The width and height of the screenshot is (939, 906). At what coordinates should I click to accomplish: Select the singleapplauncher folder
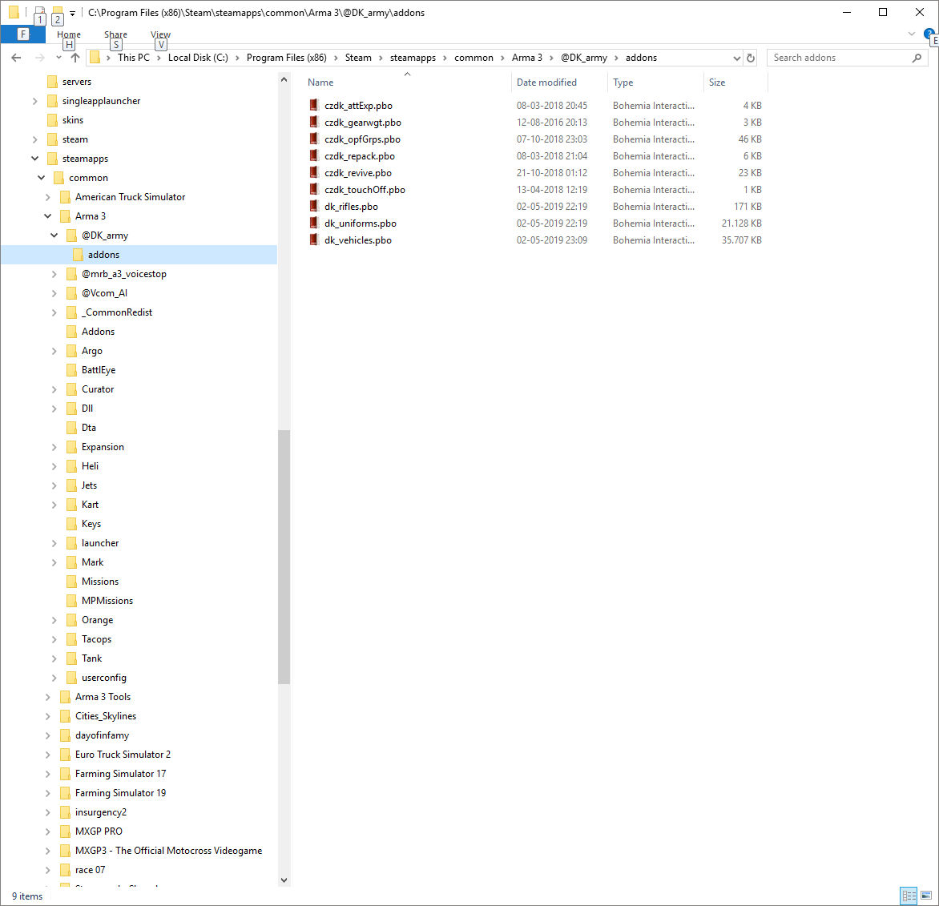(x=101, y=101)
